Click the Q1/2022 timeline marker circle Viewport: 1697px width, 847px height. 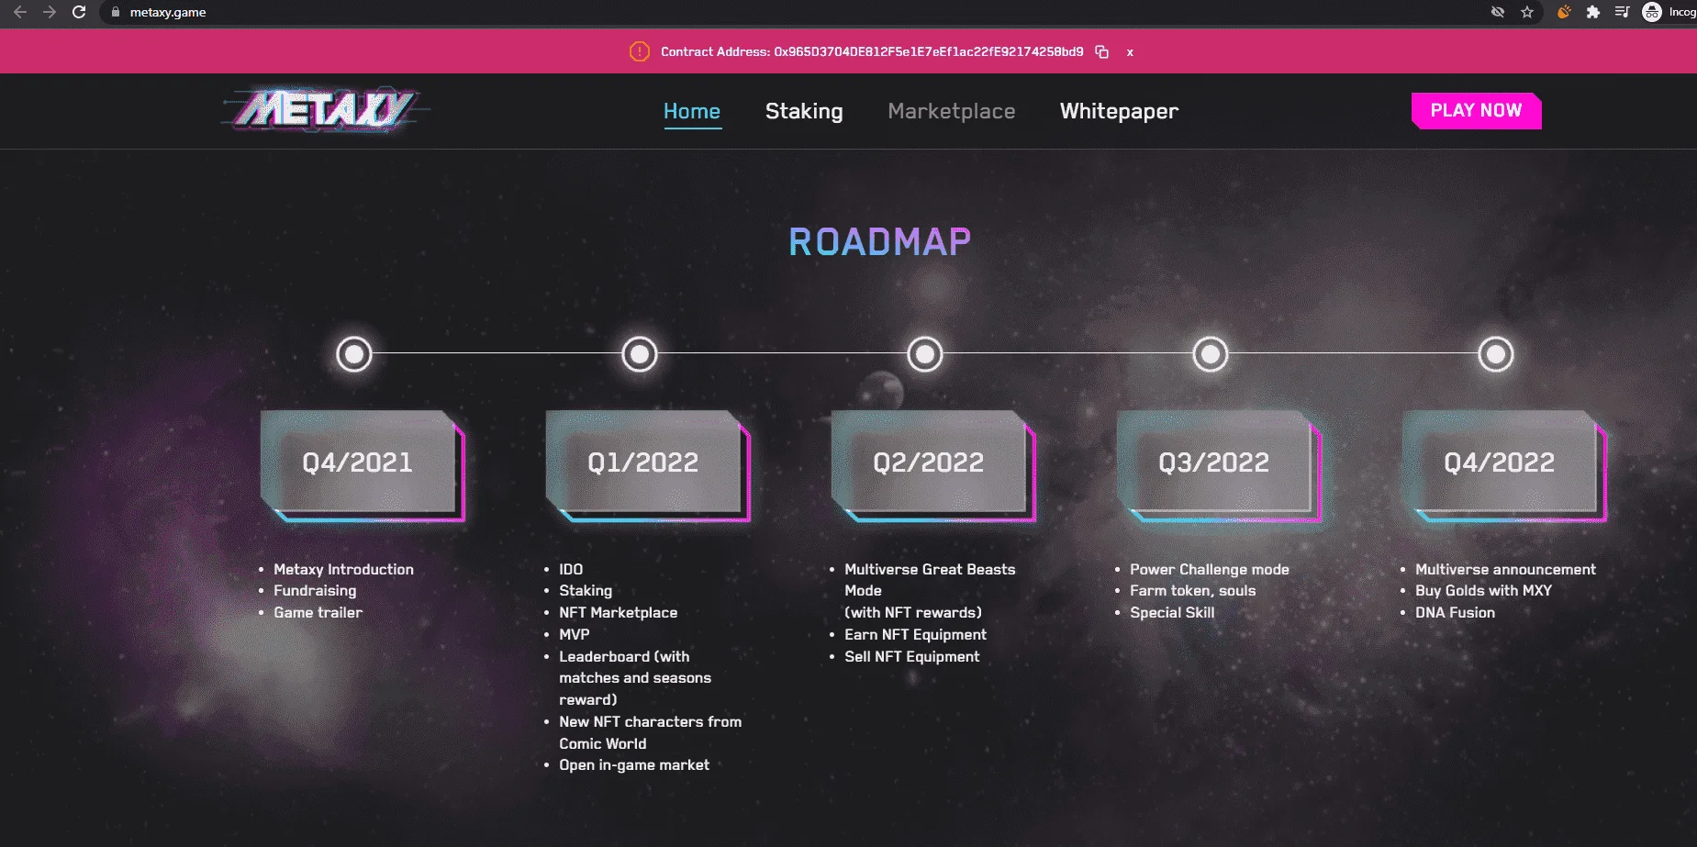640,353
